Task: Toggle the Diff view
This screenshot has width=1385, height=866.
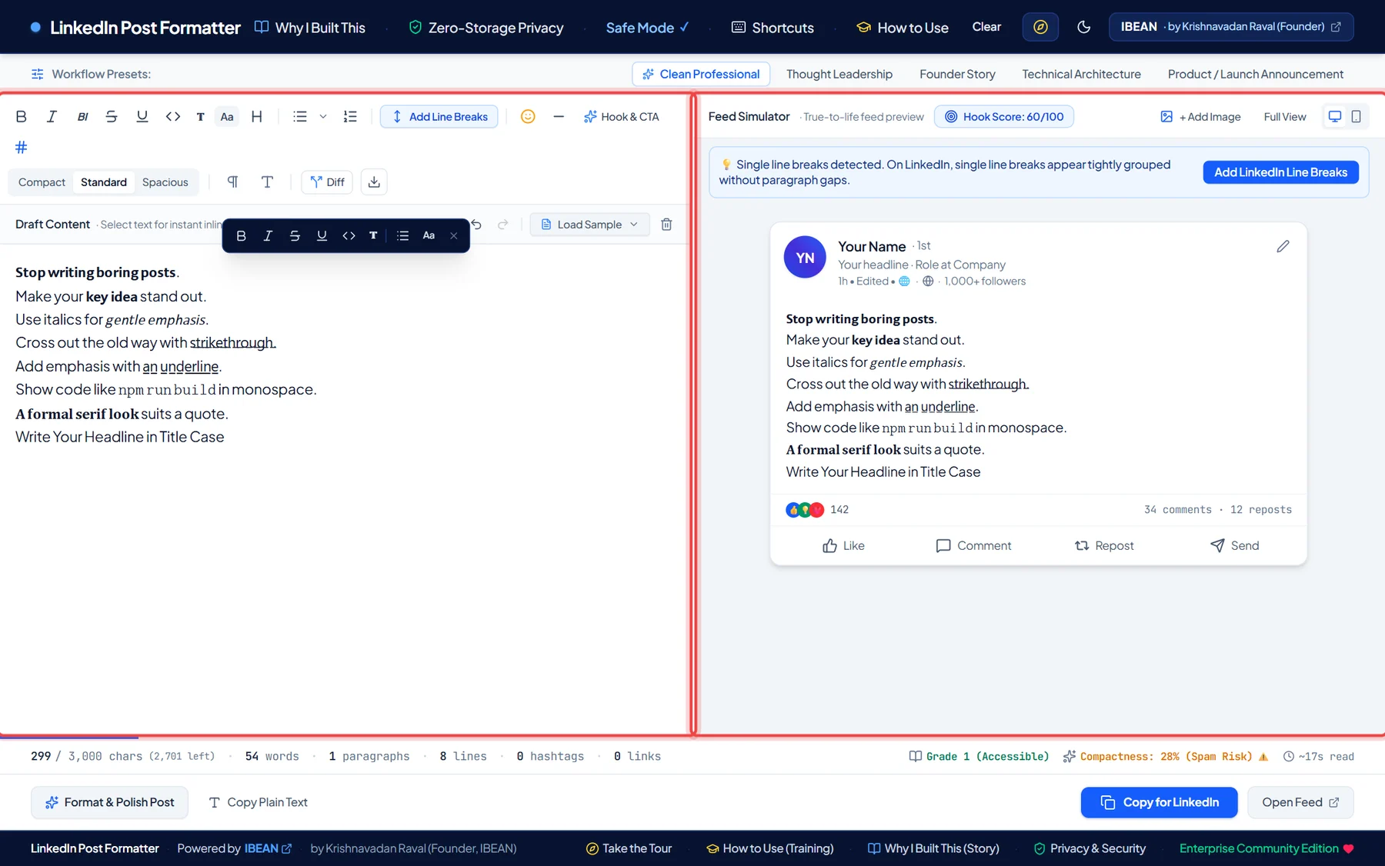Action: (x=327, y=182)
